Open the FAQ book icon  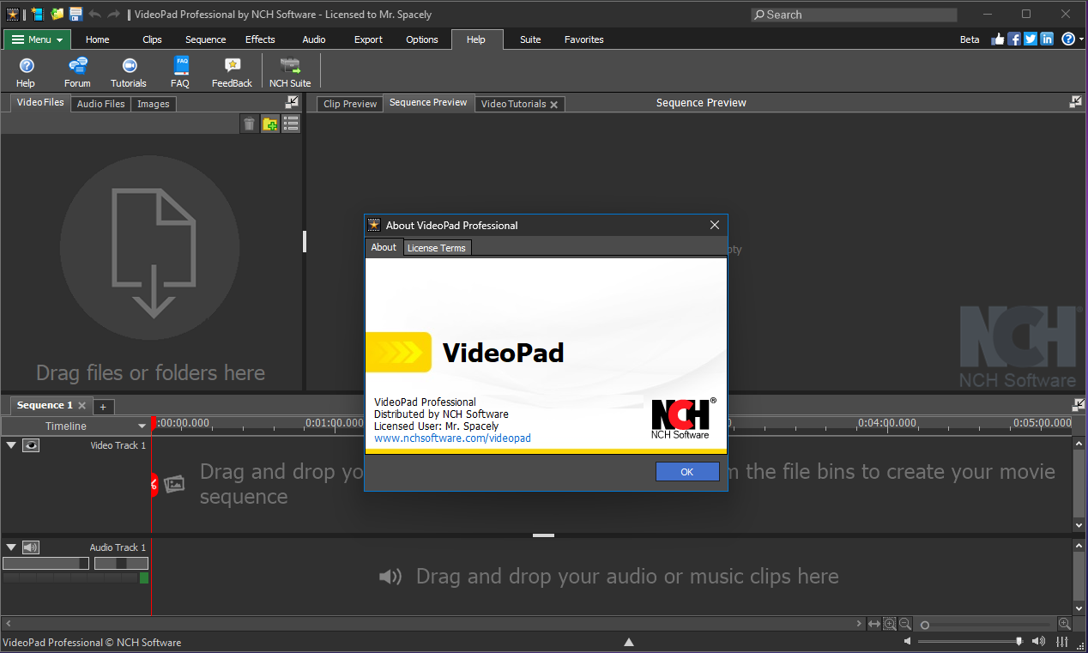180,72
